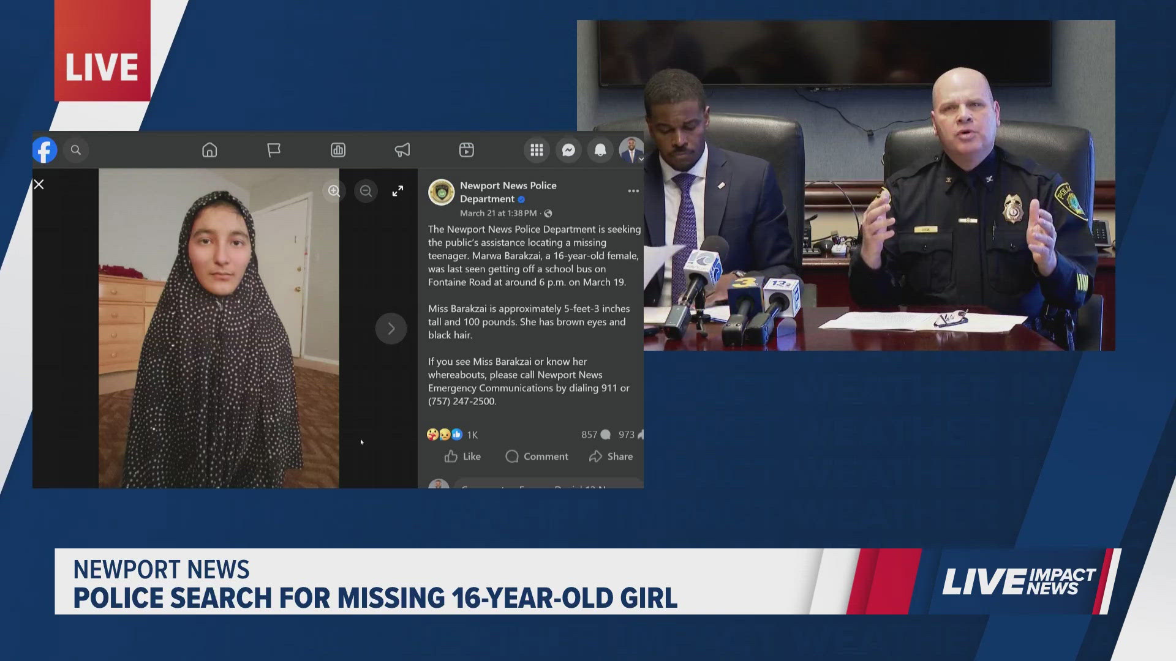View the 1K reactions list
This screenshot has width=1176, height=661.
[x=452, y=435]
